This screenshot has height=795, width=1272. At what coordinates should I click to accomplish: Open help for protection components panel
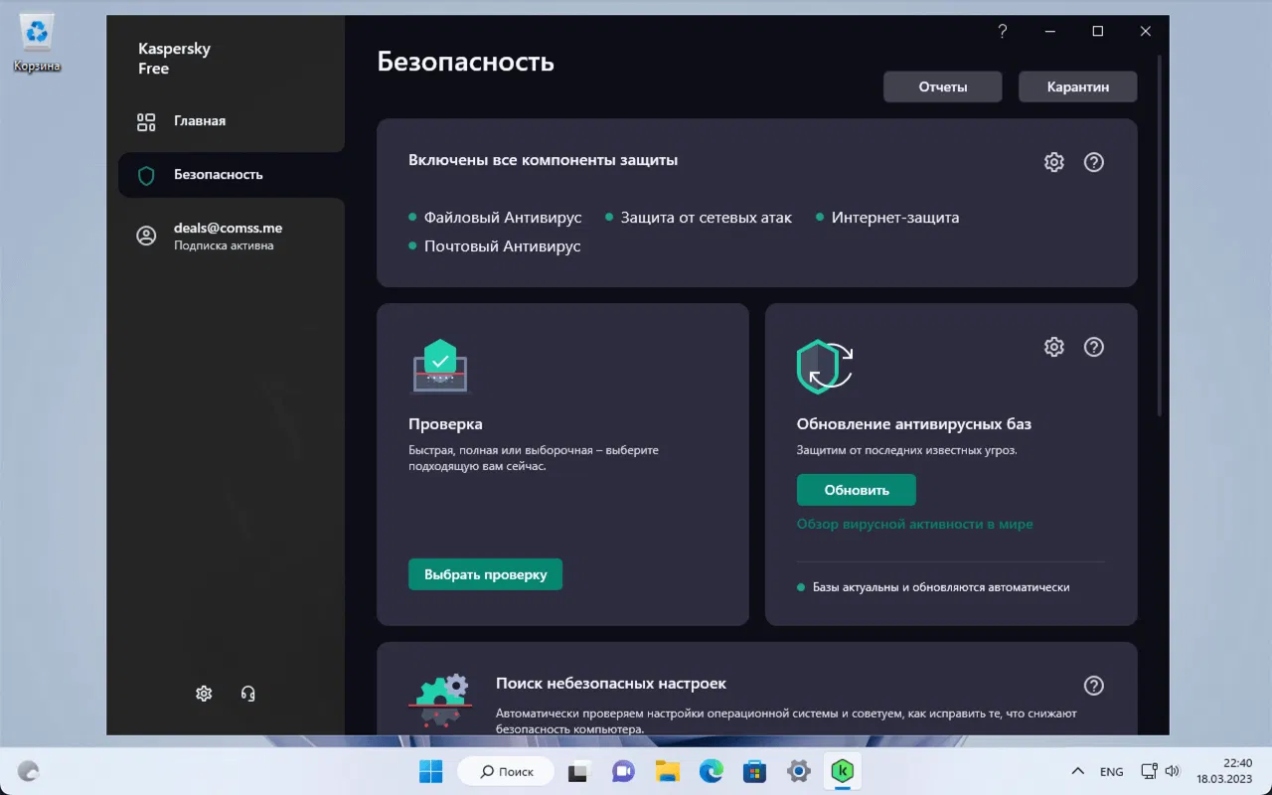[x=1094, y=162]
